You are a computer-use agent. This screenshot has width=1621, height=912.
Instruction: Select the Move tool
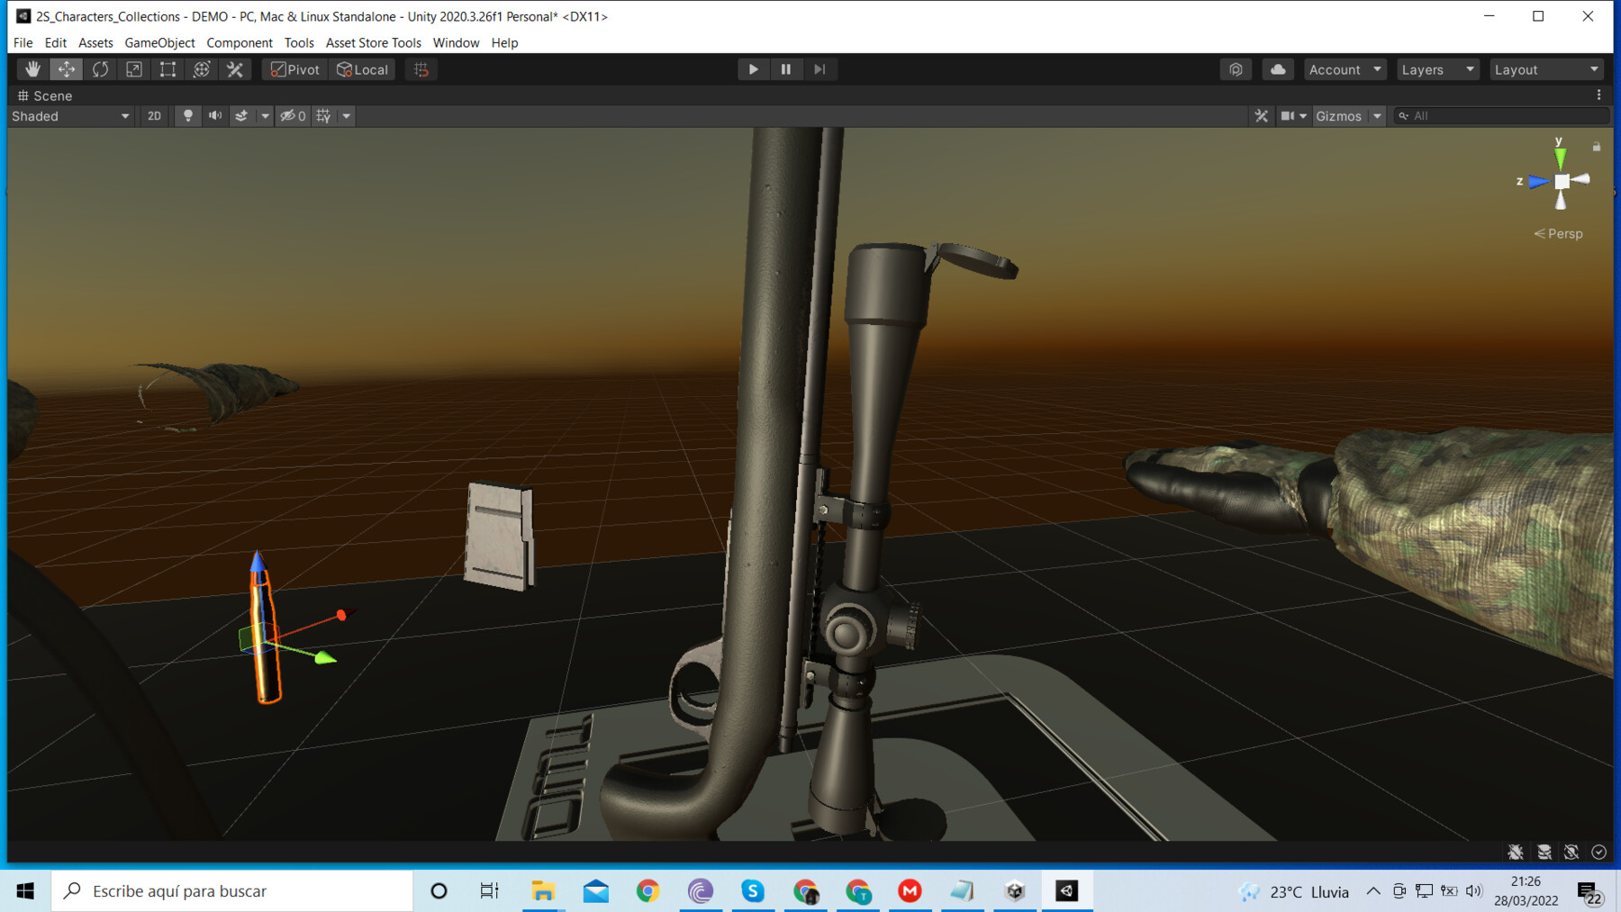(x=67, y=69)
